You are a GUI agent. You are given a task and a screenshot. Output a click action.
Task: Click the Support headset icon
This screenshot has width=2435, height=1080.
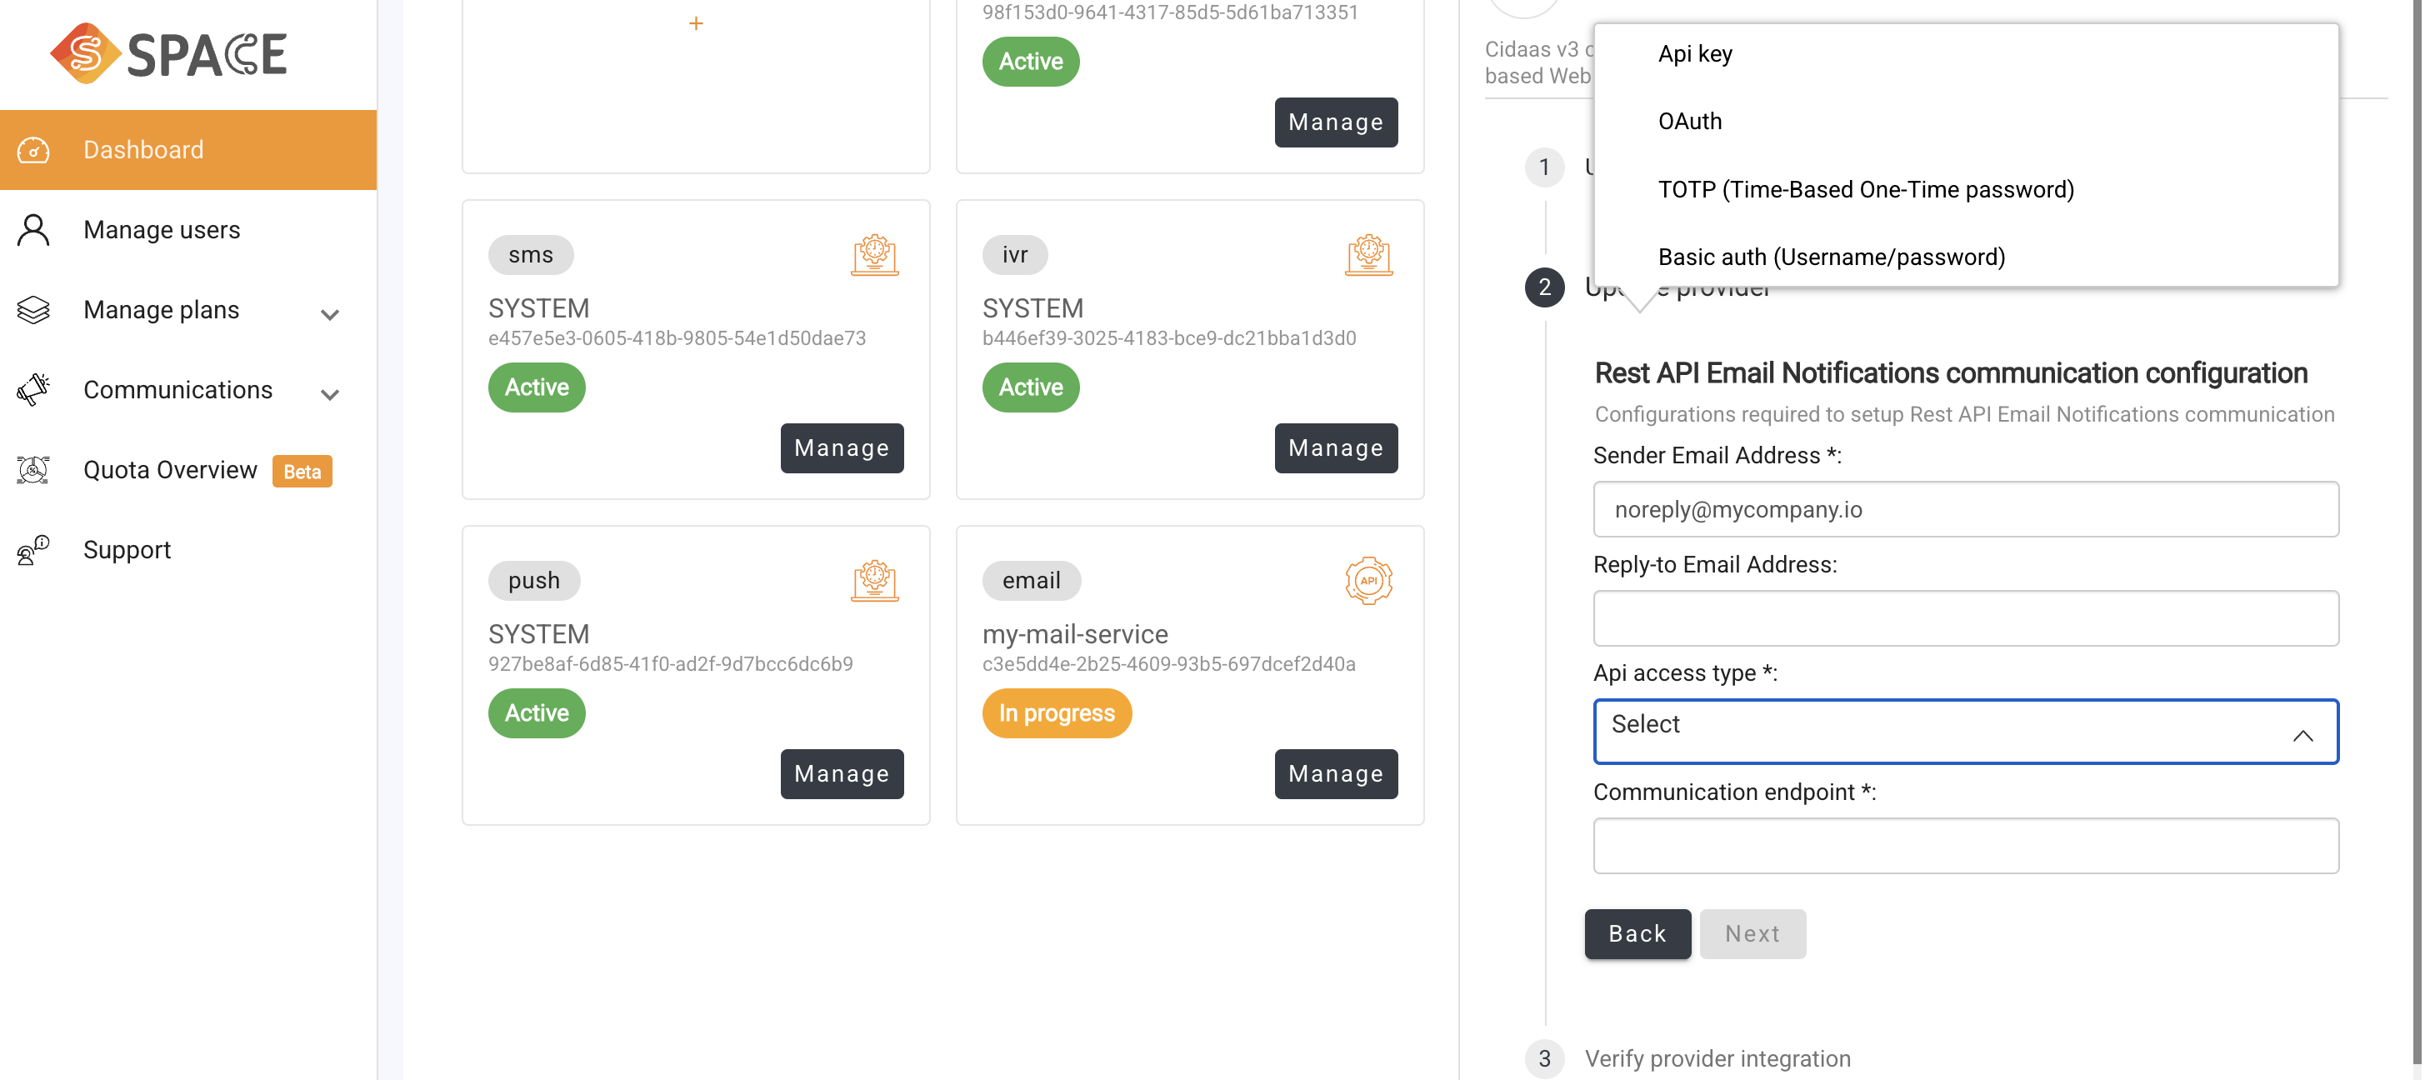click(31, 550)
